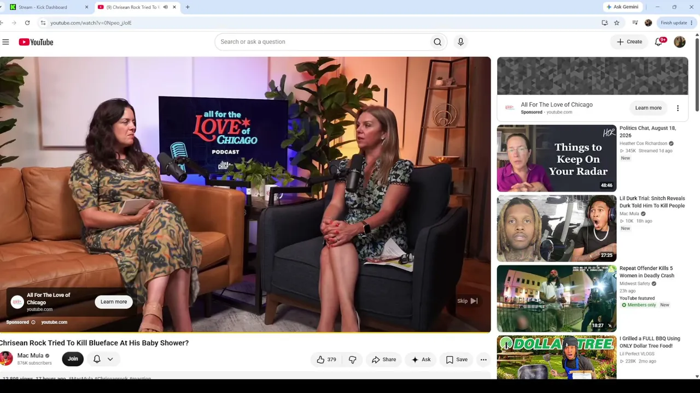Click sidebar ad title 'All For The Love of Chicago'
This screenshot has height=393, width=700.
coord(557,105)
